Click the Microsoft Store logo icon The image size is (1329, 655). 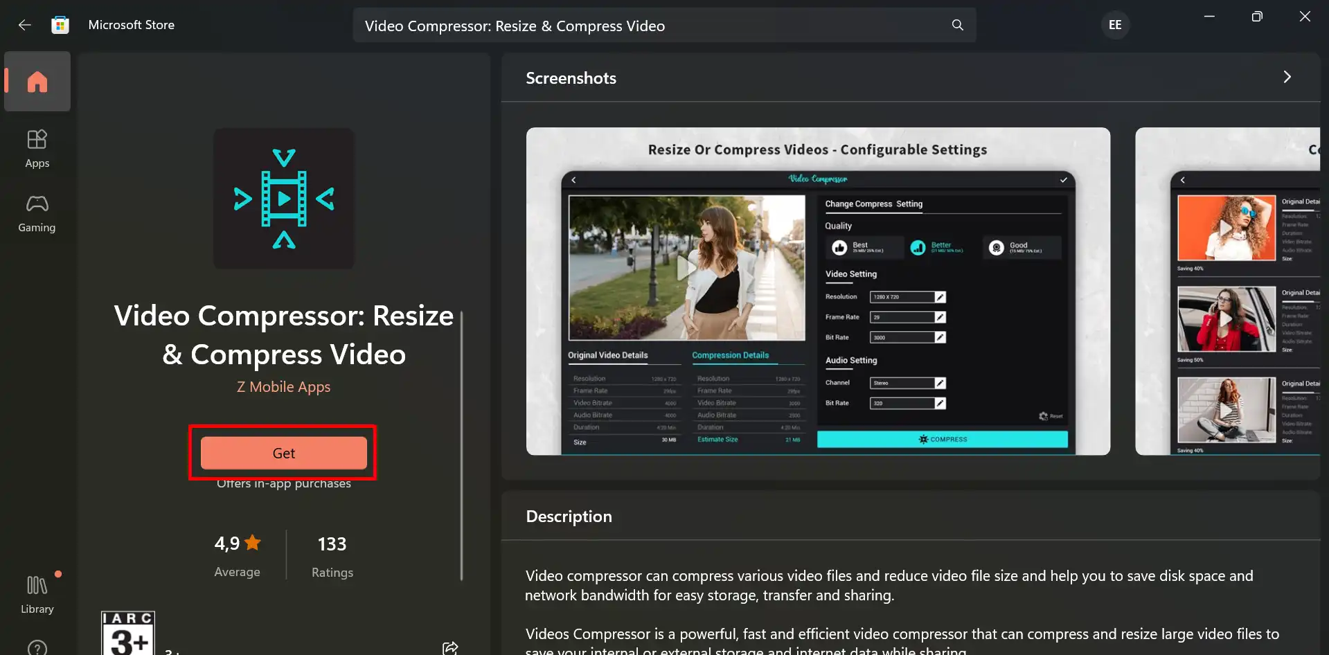[60, 25]
